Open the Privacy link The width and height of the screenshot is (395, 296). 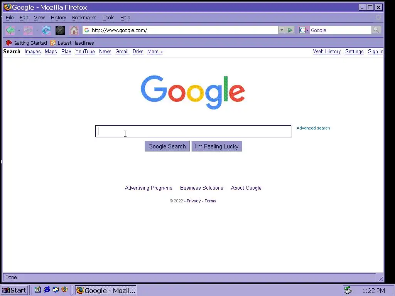pos(194,201)
